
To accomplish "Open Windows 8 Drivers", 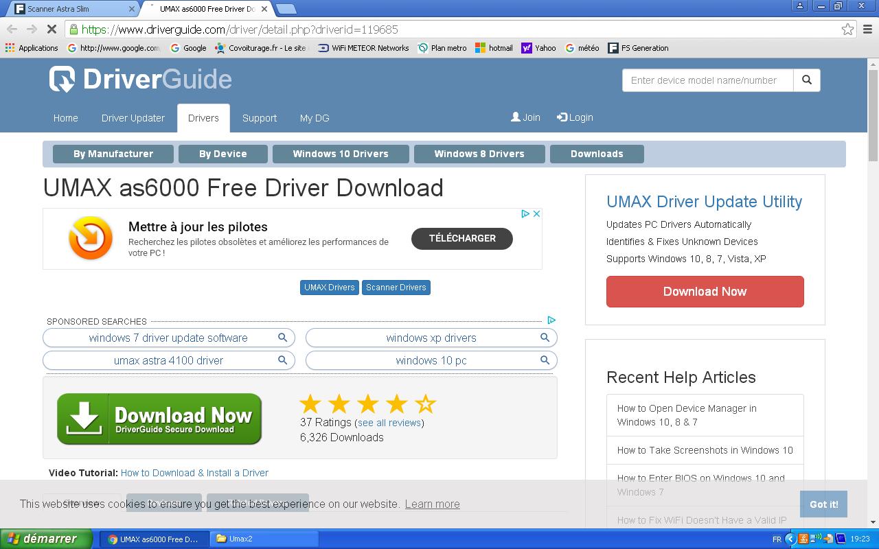I will pyautogui.click(x=479, y=154).
